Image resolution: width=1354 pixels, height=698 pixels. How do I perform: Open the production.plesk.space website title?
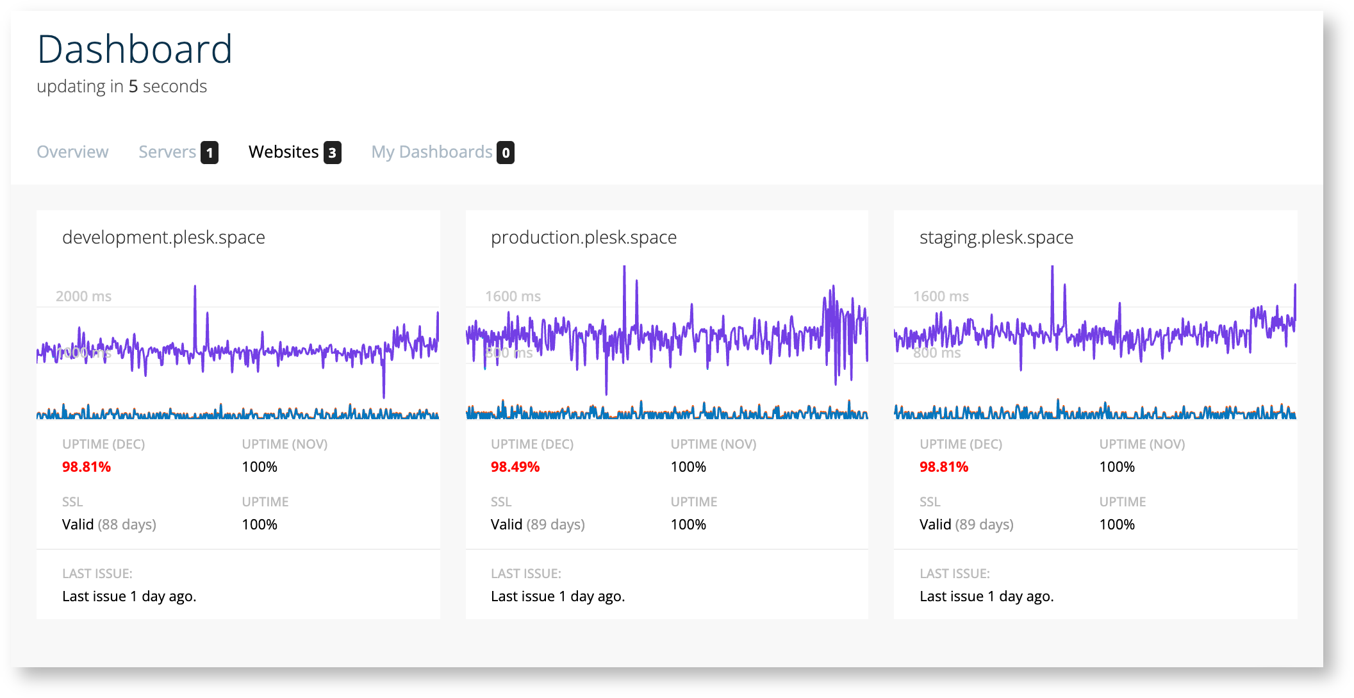pyautogui.click(x=584, y=237)
